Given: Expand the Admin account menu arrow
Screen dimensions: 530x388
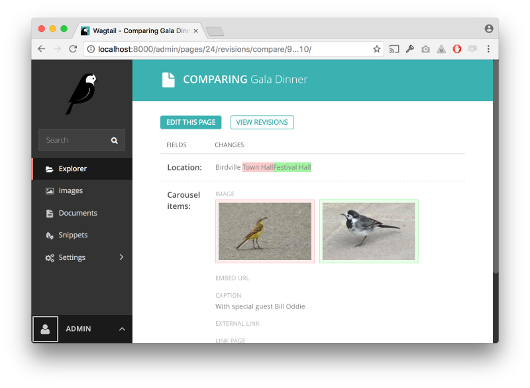Looking at the screenshot, I should tap(122, 329).
